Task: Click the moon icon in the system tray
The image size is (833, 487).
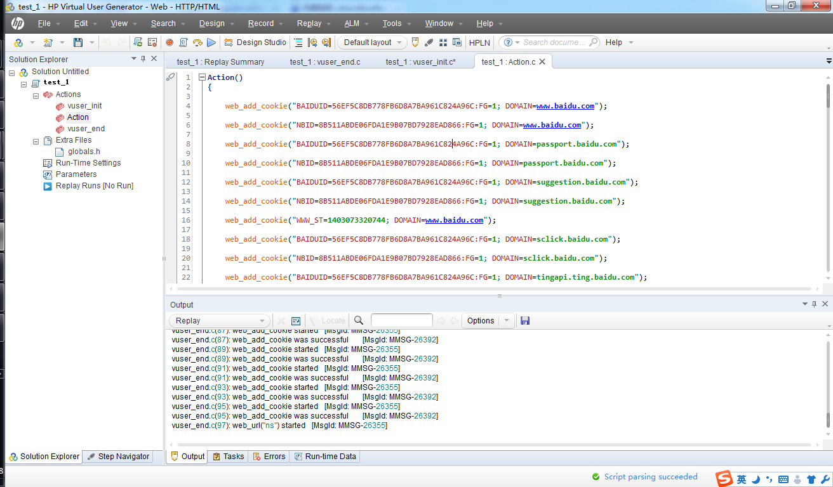Action: coord(756,479)
